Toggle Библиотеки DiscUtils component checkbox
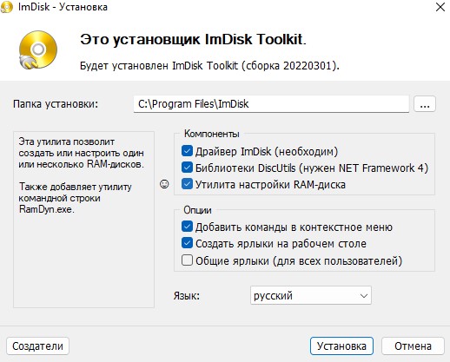The width and height of the screenshot is (450, 362). [187, 168]
